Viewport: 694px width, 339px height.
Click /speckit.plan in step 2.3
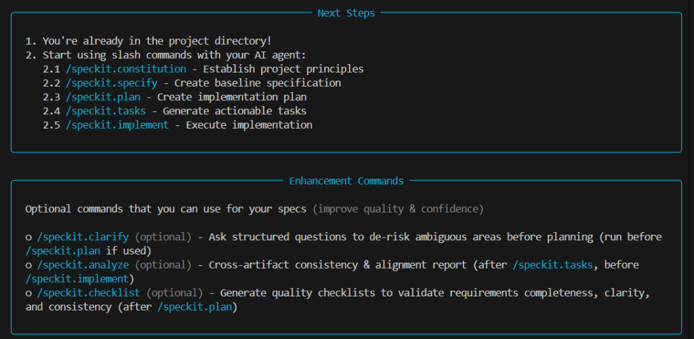pos(103,97)
